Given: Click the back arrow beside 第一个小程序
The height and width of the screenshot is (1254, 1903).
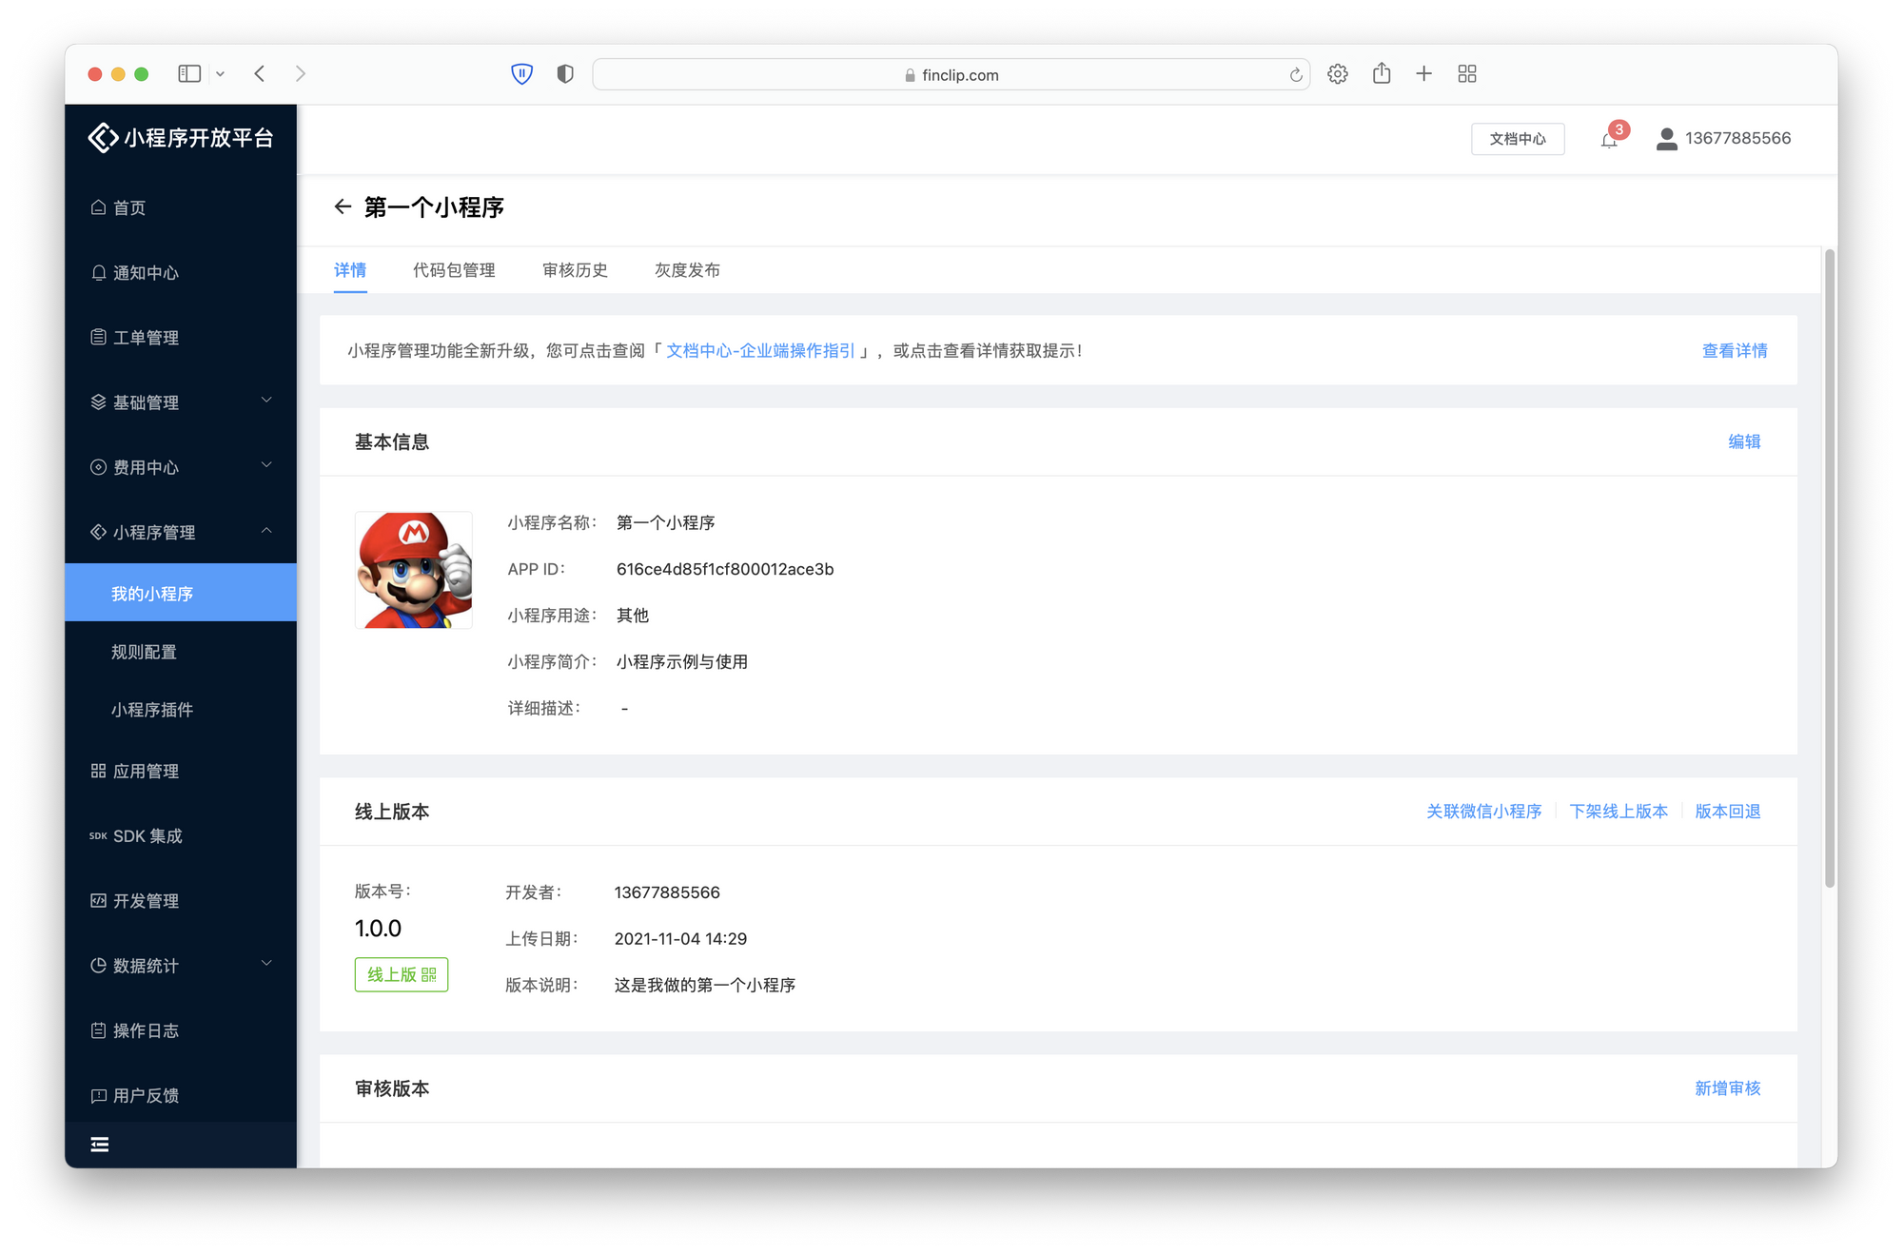Looking at the screenshot, I should click(x=343, y=206).
